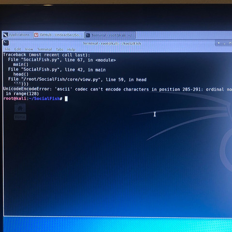Click the terminal title bar text
The width and height of the screenshot is (232, 232).
click(112, 43)
